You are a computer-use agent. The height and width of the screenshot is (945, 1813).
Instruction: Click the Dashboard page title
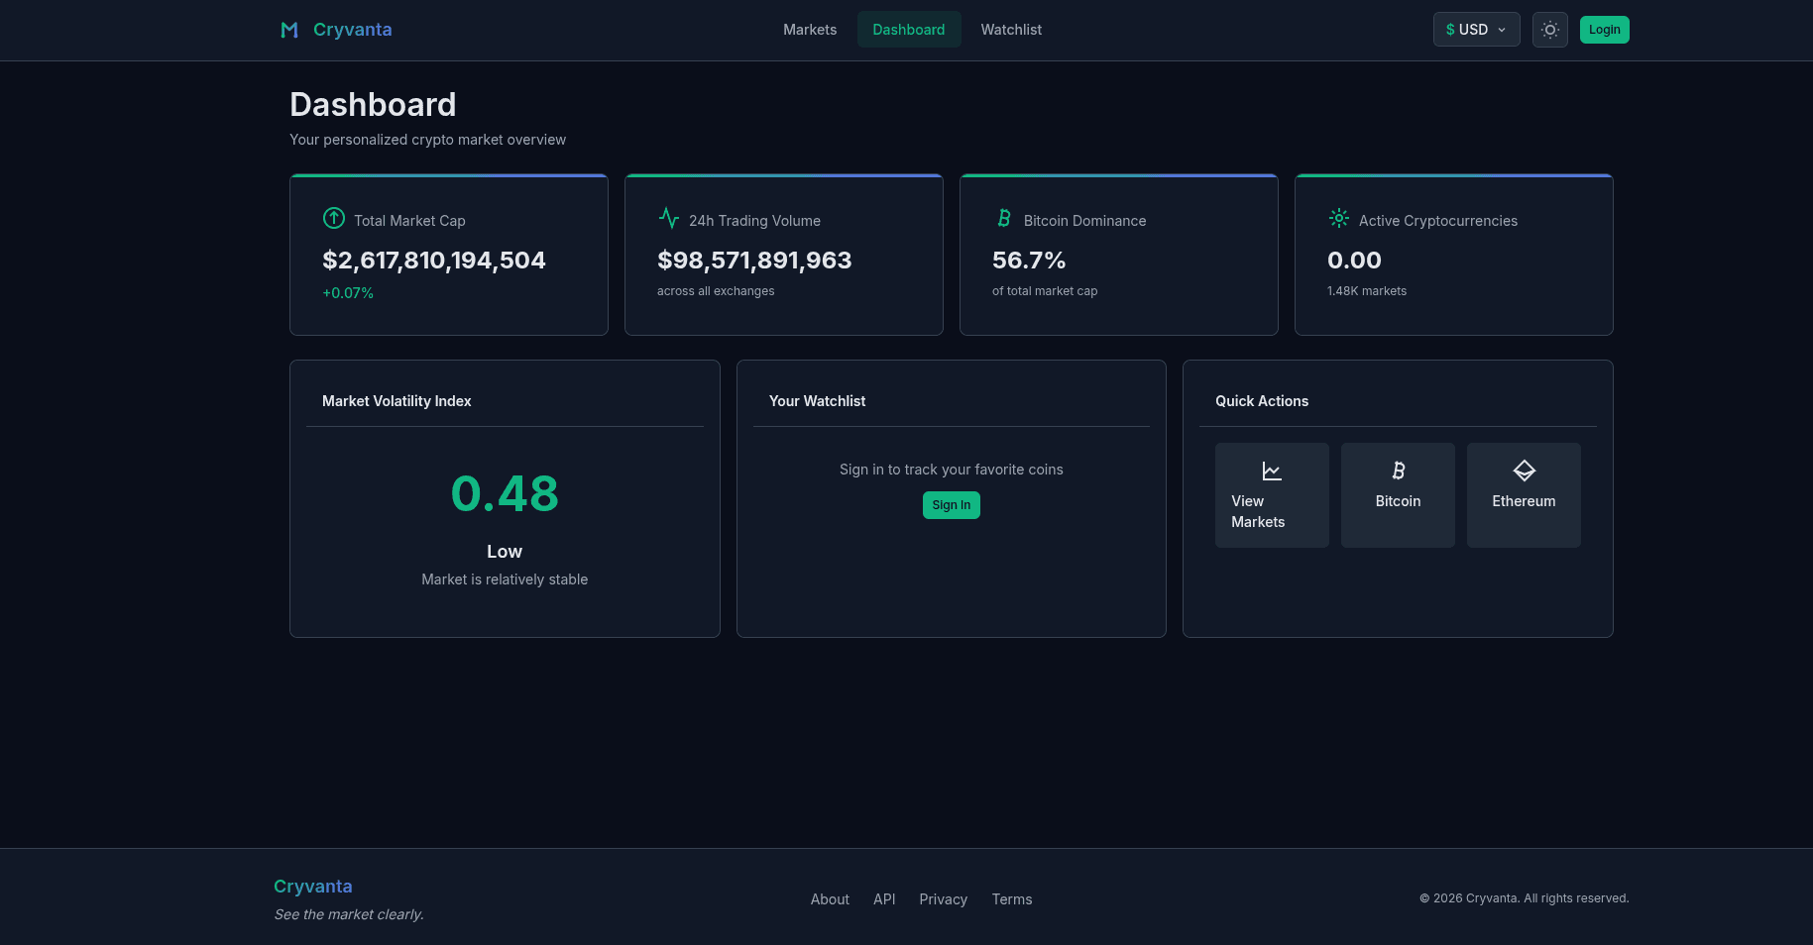coord(373,105)
